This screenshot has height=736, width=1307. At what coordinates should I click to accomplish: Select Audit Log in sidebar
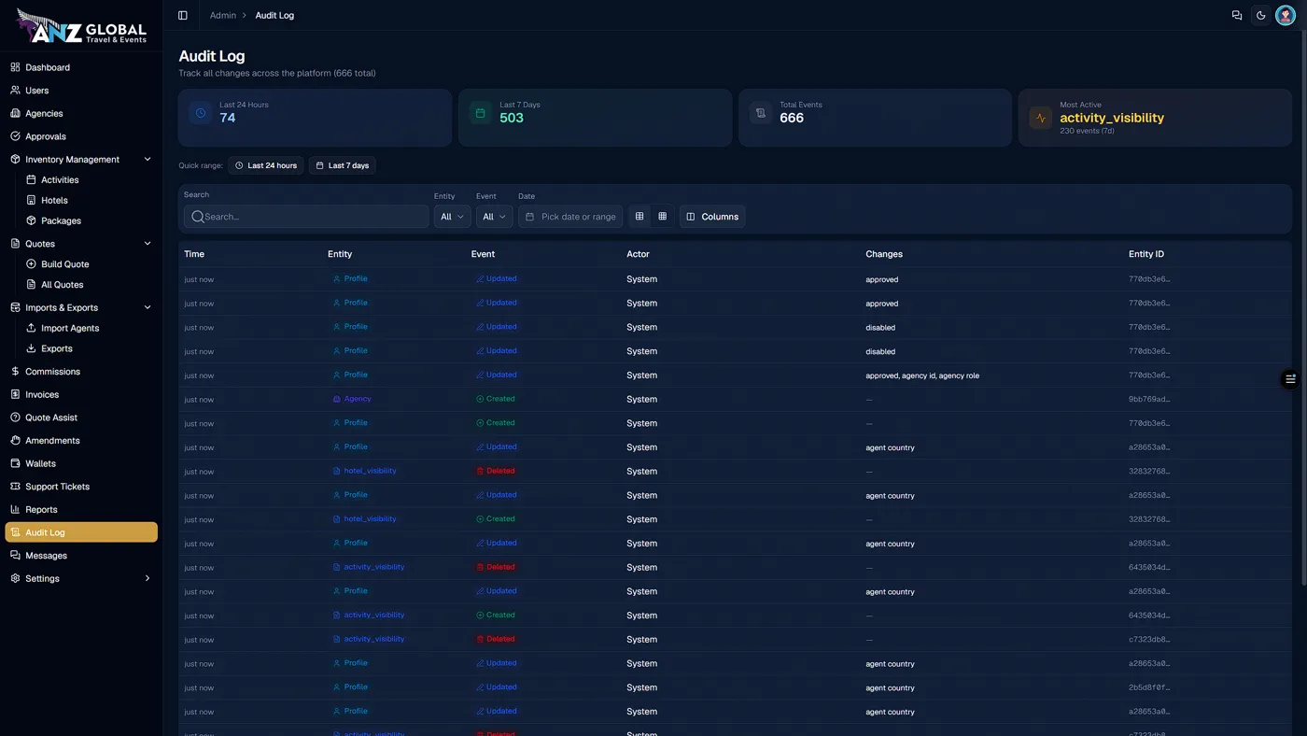81,532
